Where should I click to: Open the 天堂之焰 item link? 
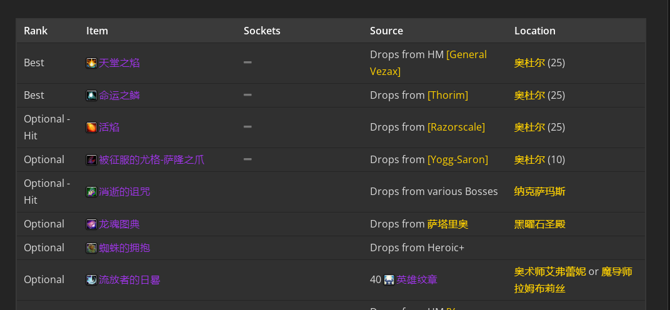(119, 63)
